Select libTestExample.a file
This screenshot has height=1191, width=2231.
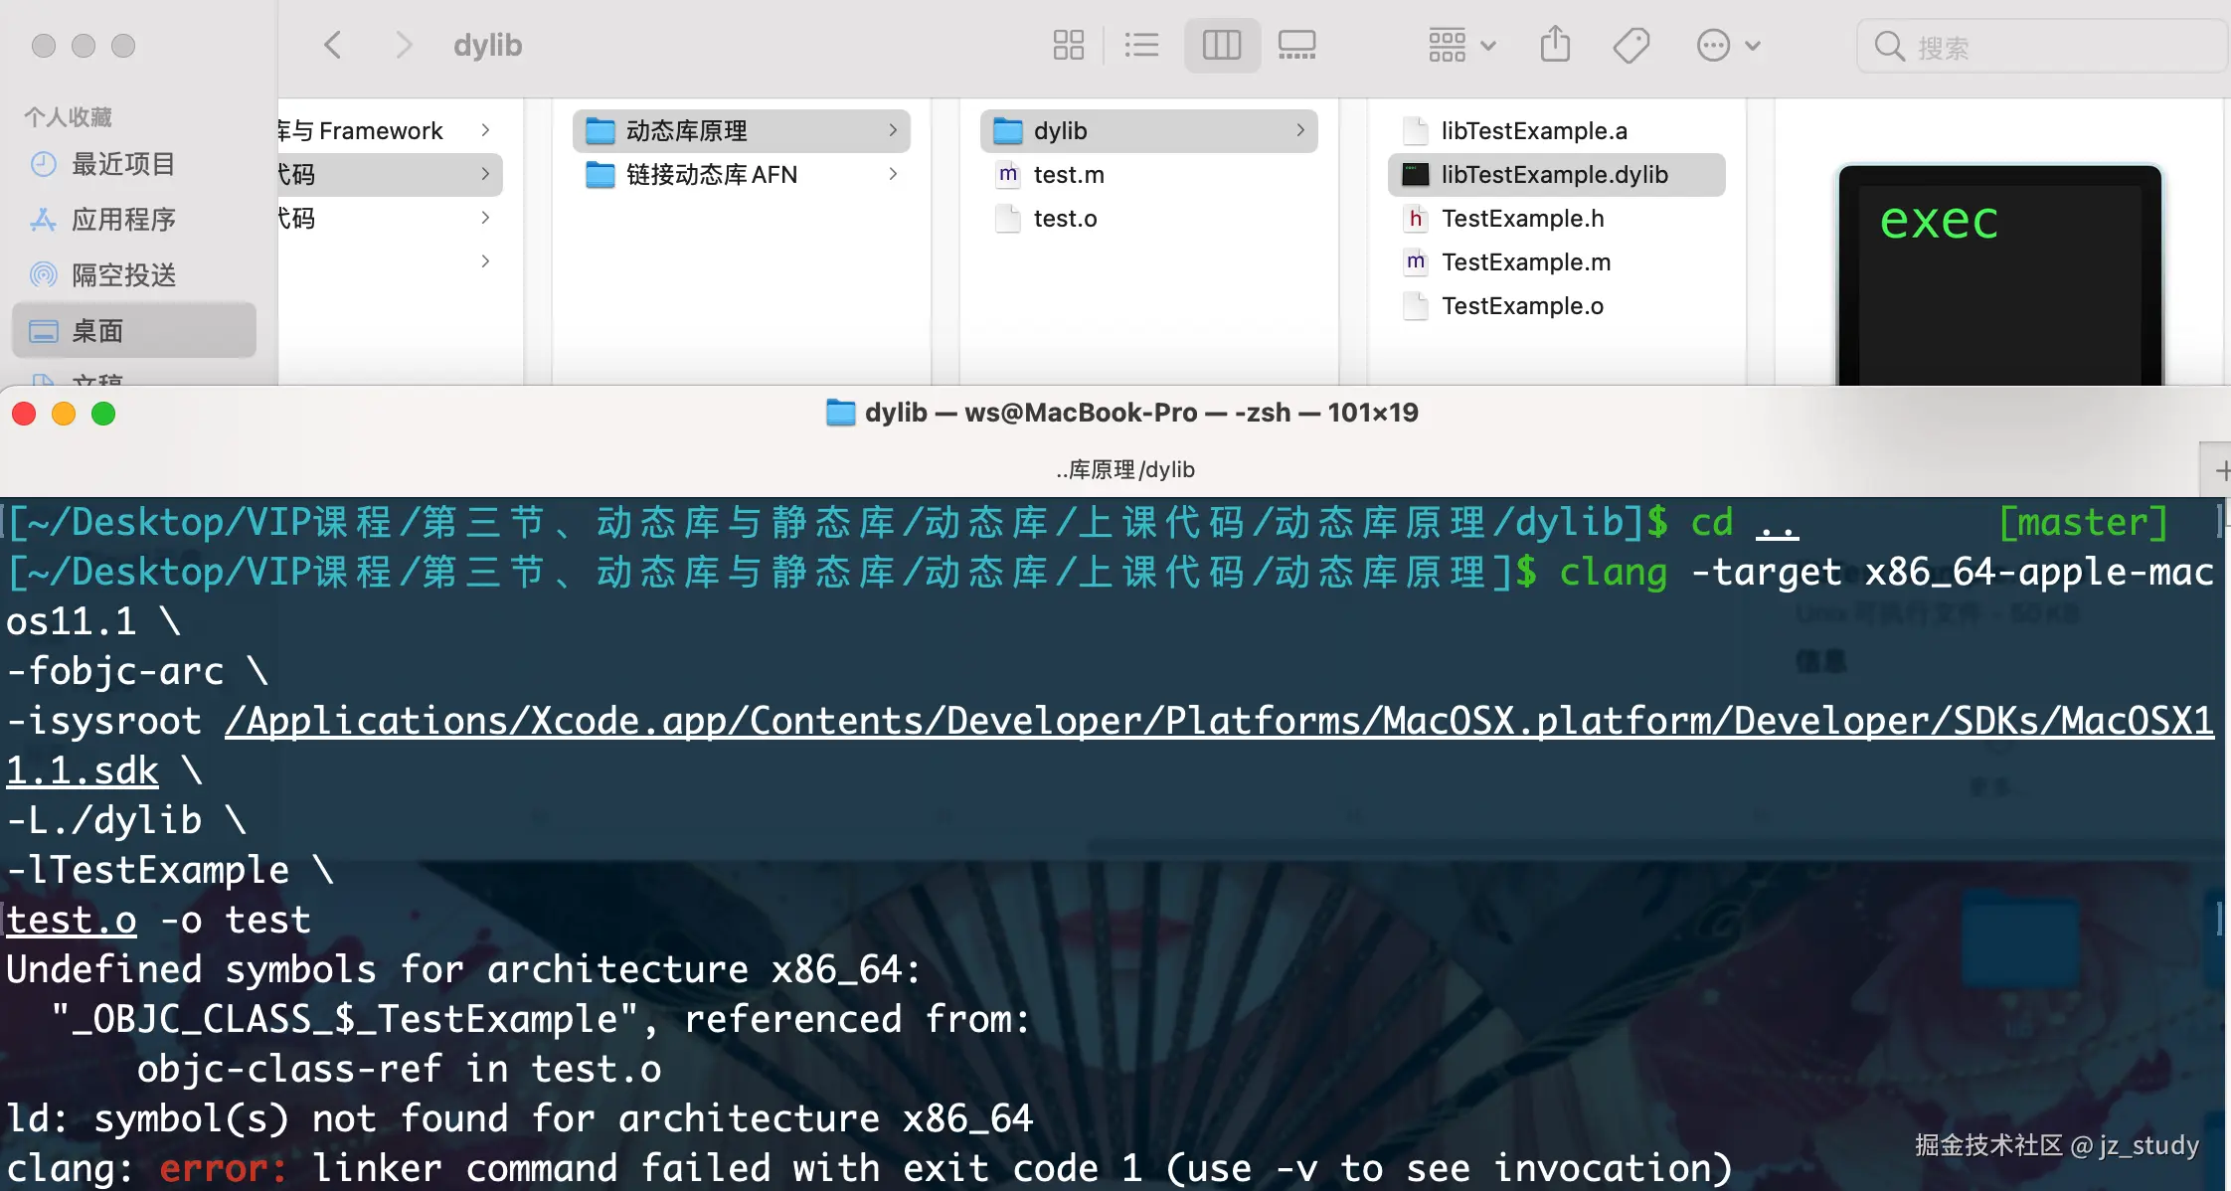coord(1534,130)
